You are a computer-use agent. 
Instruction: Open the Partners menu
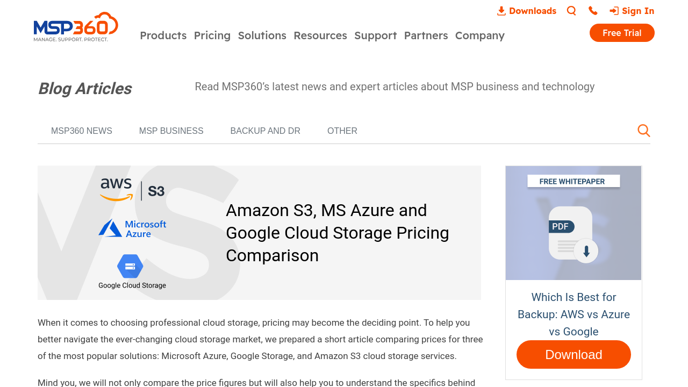click(426, 35)
